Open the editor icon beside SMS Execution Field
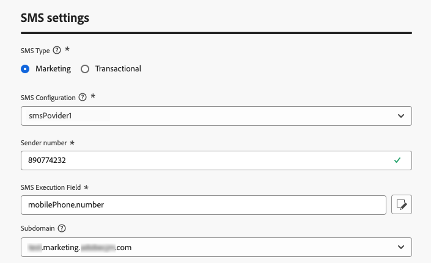This screenshot has height=263, width=431. pos(401,205)
